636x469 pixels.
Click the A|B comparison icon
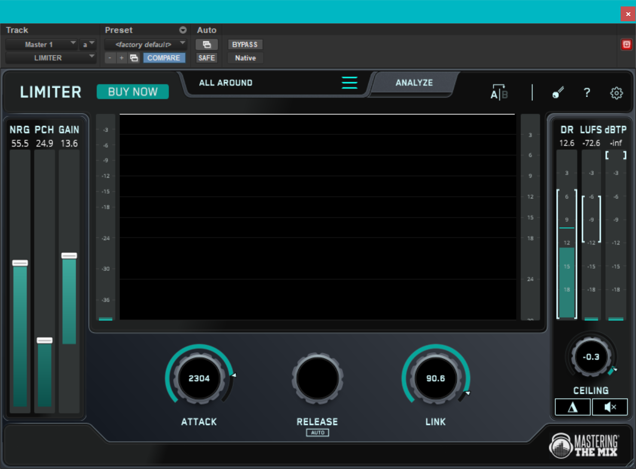tap(499, 92)
